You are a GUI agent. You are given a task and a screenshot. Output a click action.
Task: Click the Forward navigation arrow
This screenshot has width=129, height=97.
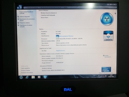coord(21,8)
